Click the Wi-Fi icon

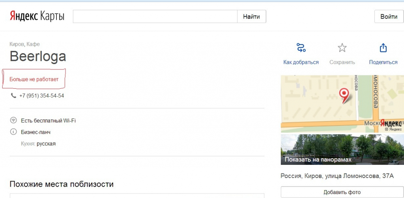[13, 121]
